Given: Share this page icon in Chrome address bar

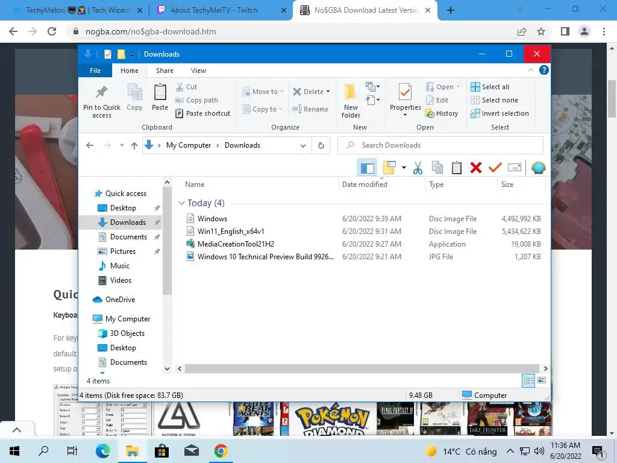Looking at the screenshot, I should (522, 31).
